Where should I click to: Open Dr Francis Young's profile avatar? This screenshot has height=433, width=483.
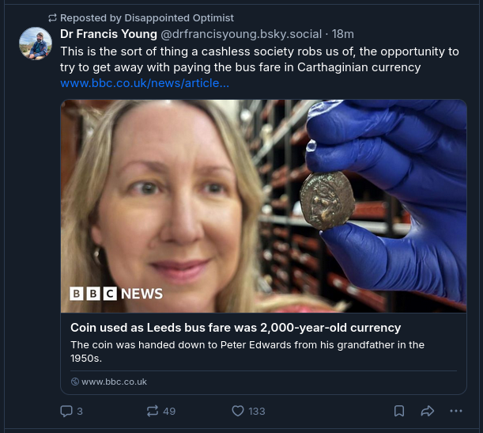click(36, 44)
